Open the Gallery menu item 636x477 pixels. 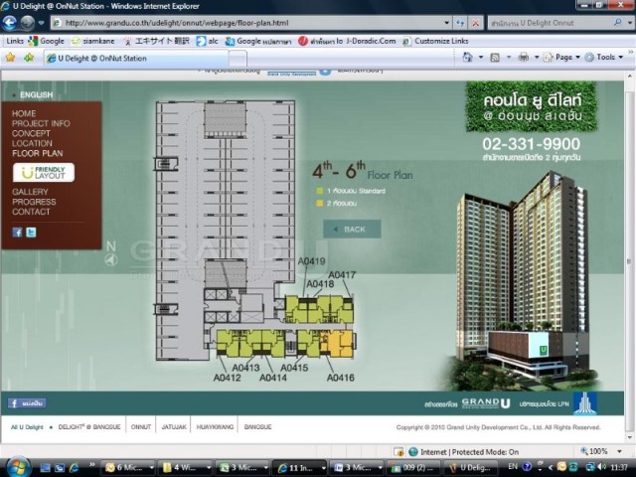[x=30, y=192]
